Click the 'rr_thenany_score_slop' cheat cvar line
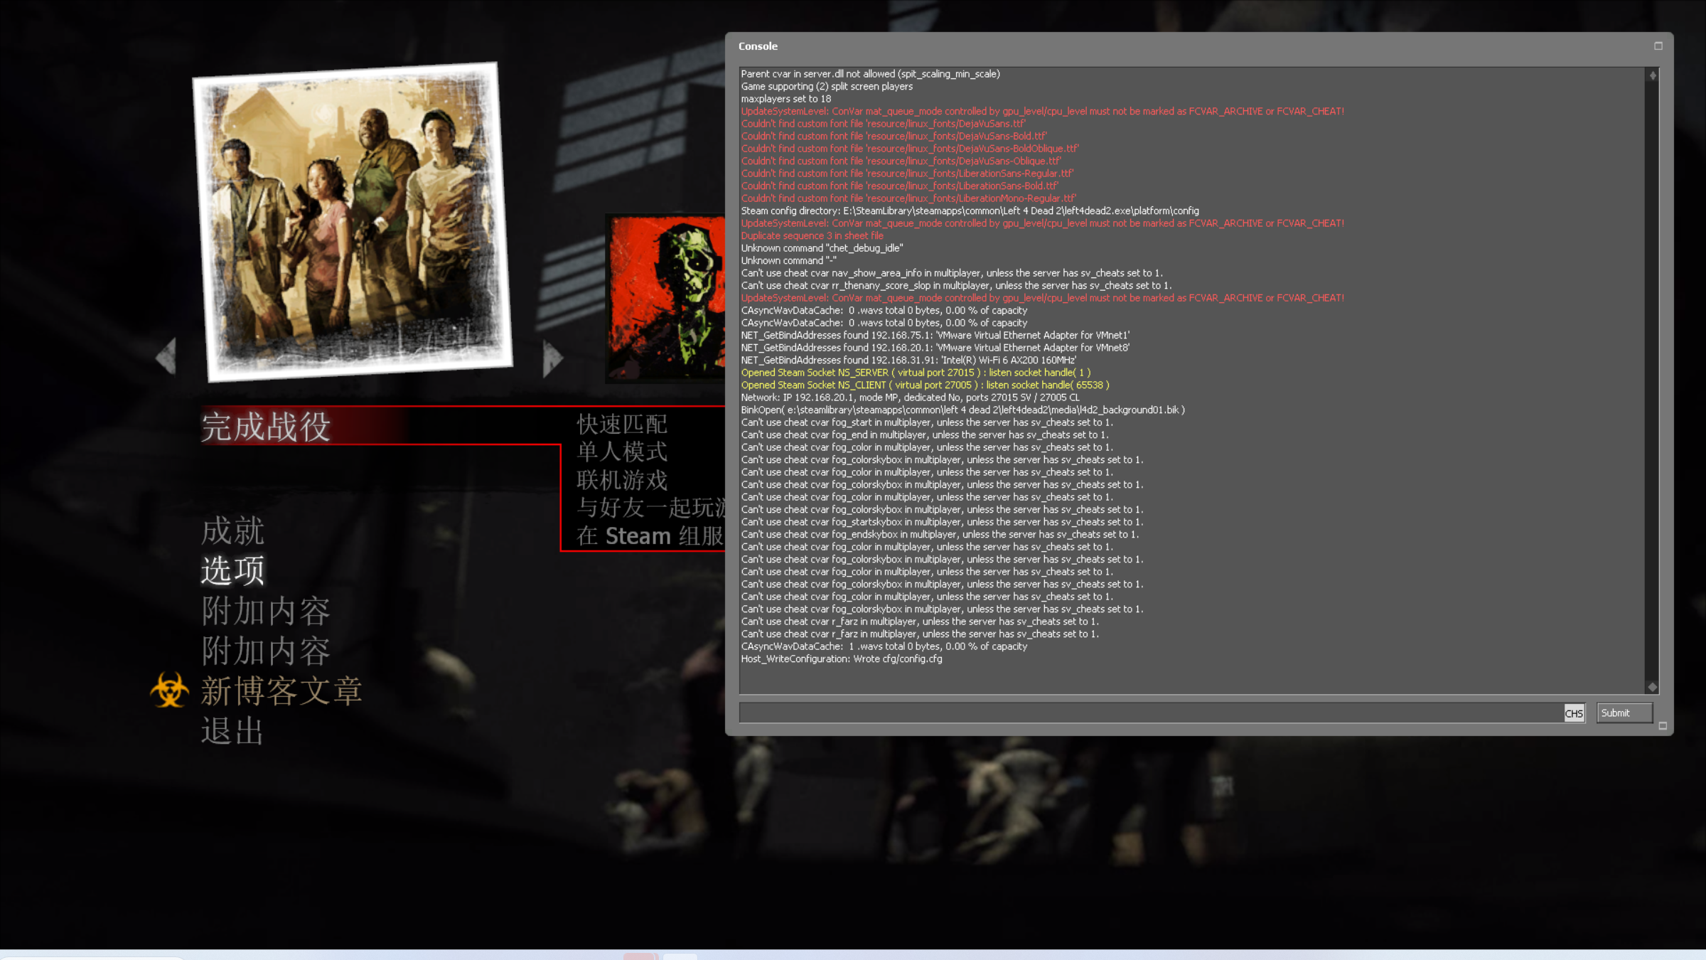This screenshot has height=960, width=1706. 956,285
